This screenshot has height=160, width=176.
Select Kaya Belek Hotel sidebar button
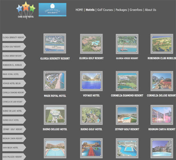click(x=14, y=148)
